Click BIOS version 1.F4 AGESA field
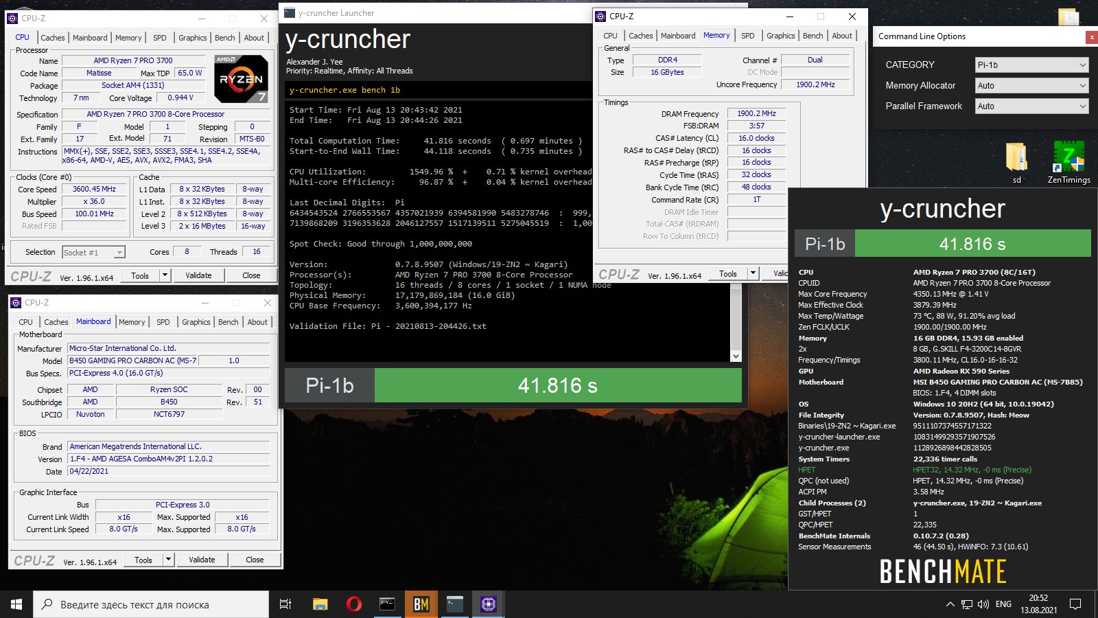This screenshot has width=1098, height=618. 169,459
